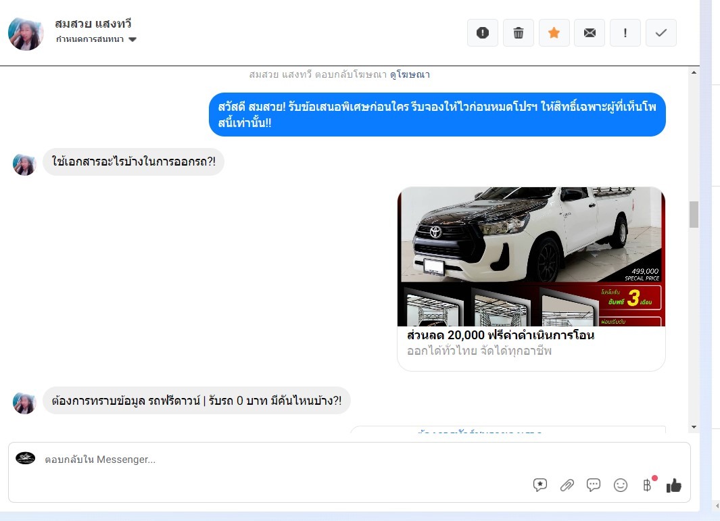Mark conversation as spam icon
This screenshot has width=720, height=521.
click(x=483, y=33)
